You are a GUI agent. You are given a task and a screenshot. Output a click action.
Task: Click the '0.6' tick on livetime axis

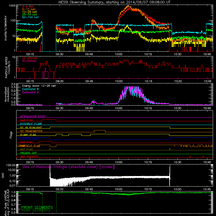pyautogui.click(x=13, y=209)
